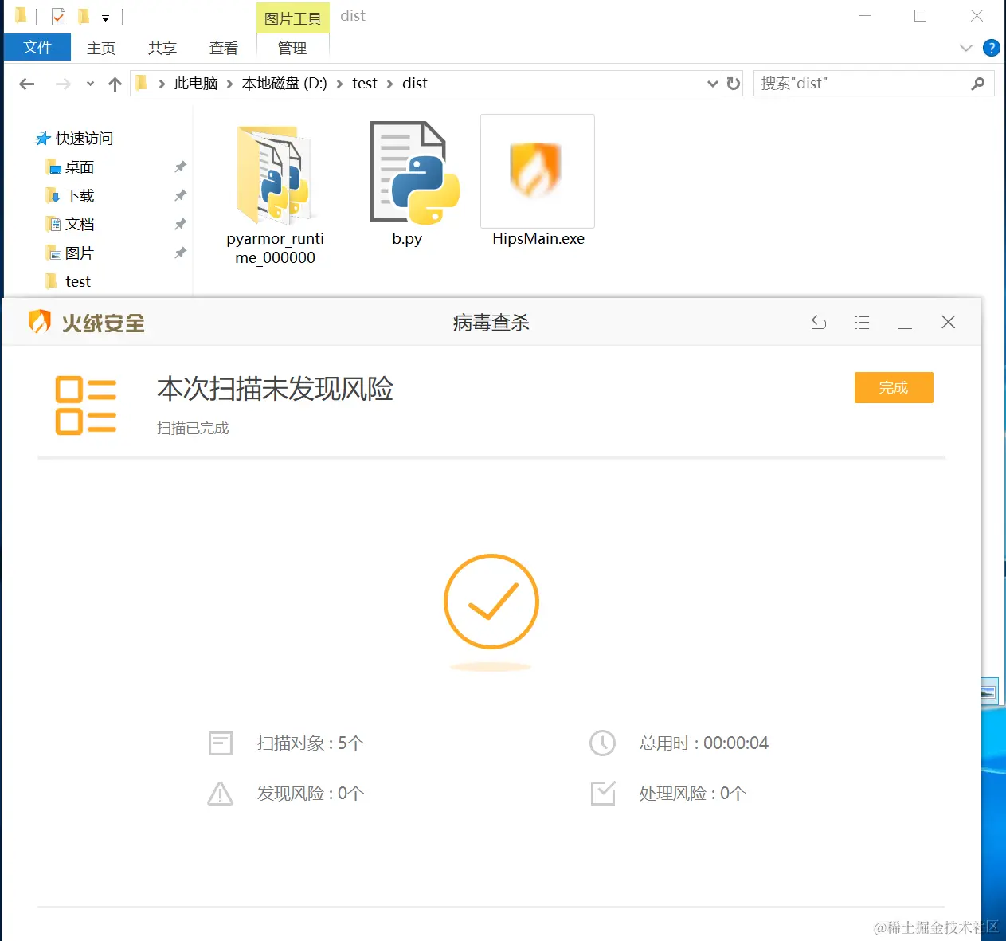This screenshot has width=1006, height=941.
Task: Click 此电脑 in the address path
Action: (196, 84)
